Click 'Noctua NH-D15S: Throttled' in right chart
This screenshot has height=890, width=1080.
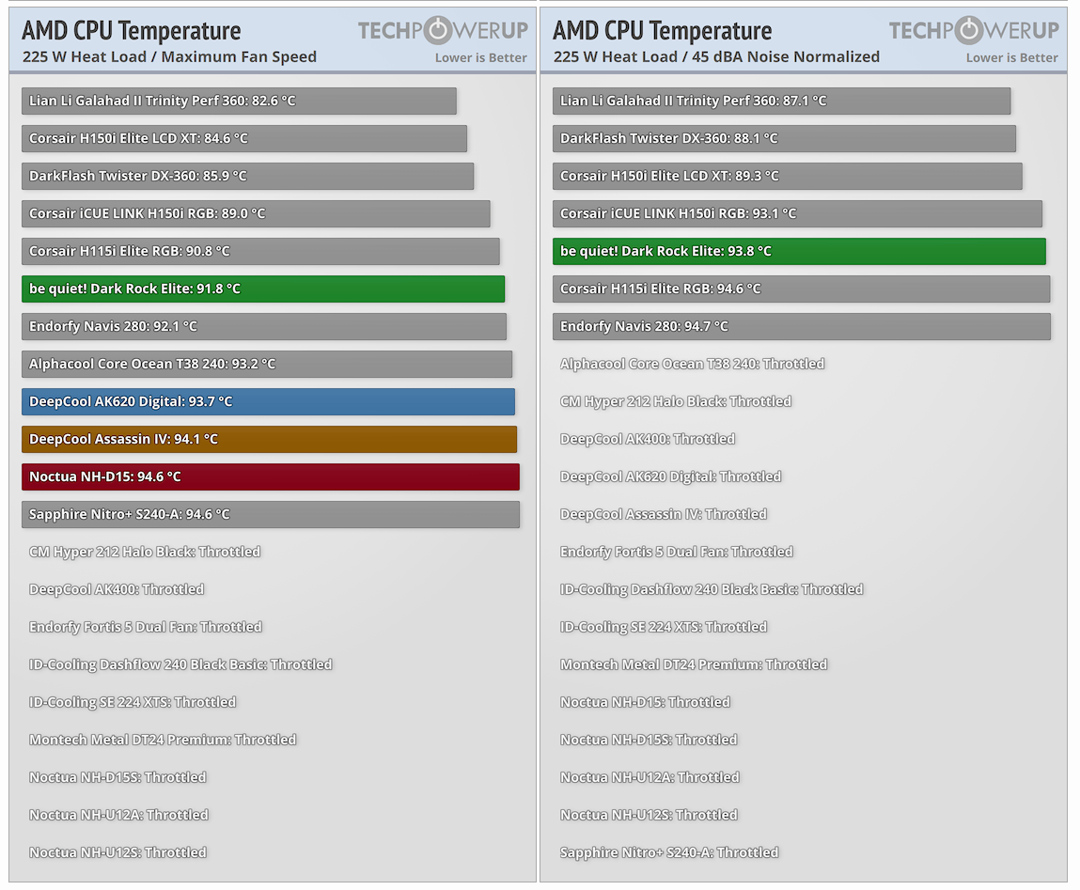pos(649,740)
